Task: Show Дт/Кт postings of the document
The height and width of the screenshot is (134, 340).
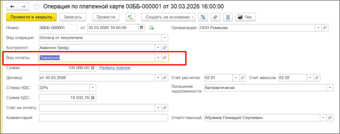Action: (x=130, y=17)
